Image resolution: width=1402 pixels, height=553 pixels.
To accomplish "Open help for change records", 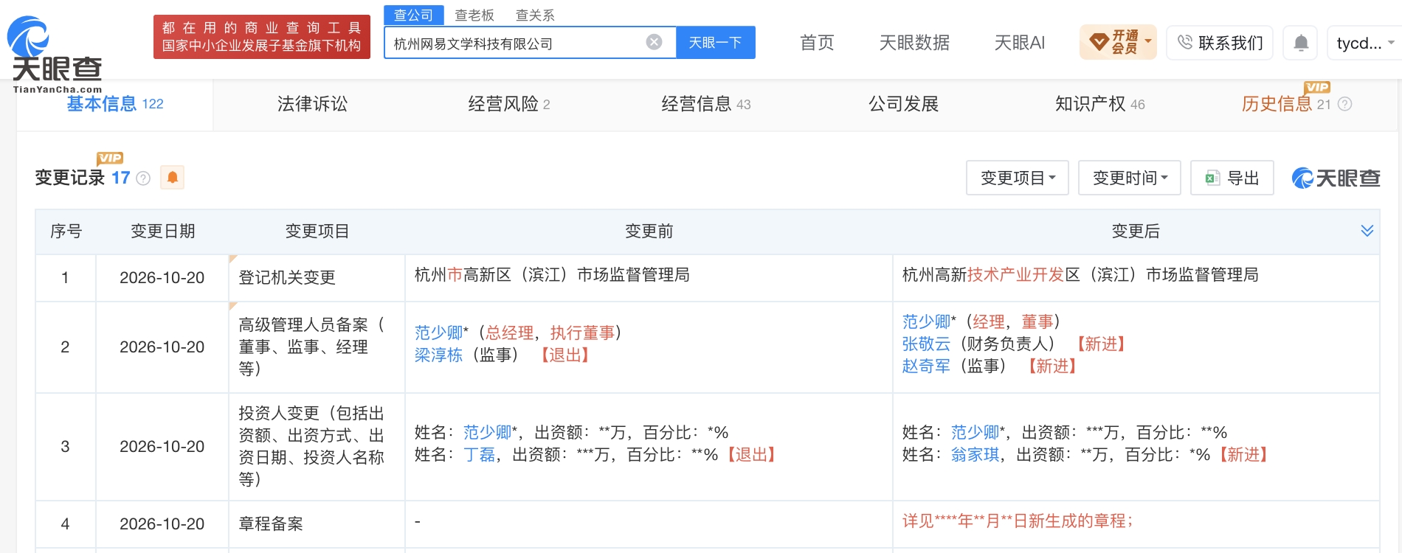I will [x=144, y=178].
